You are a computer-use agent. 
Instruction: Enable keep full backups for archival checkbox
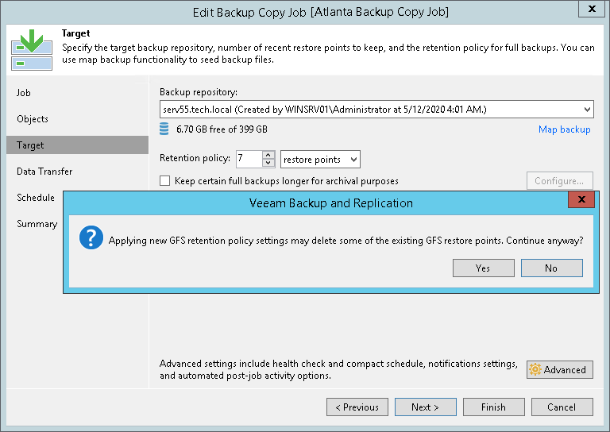click(165, 181)
